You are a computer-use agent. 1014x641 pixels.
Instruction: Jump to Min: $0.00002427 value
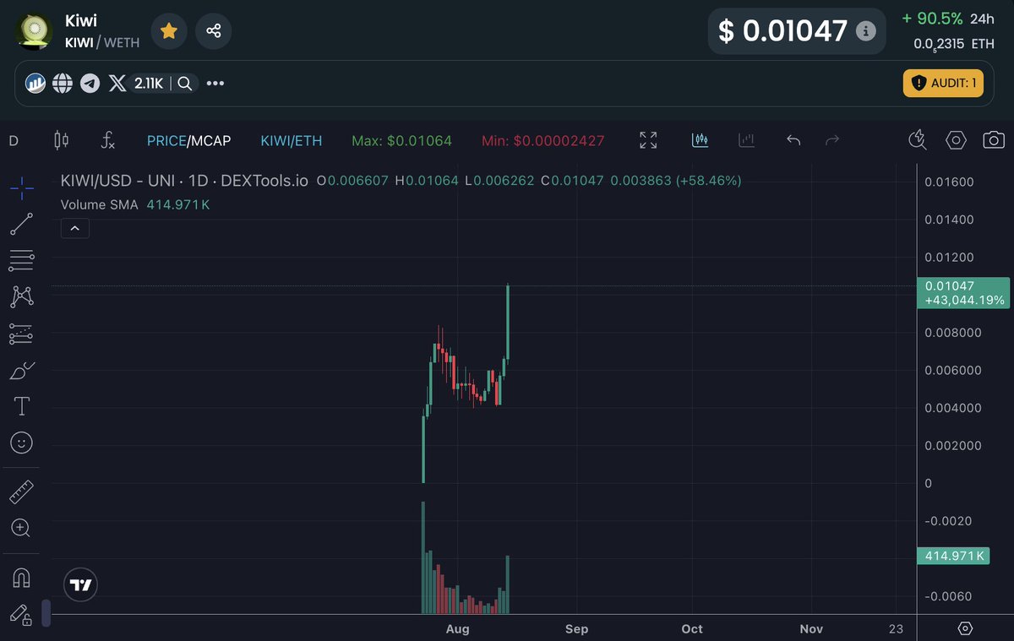[x=543, y=141]
